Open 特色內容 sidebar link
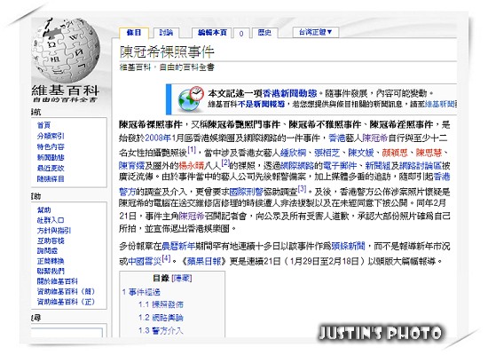The width and height of the screenshot is (488, 355). [x=51, y=146]
